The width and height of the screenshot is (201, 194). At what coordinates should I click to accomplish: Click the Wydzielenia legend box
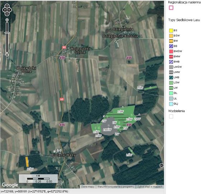[x=171, y=116]
